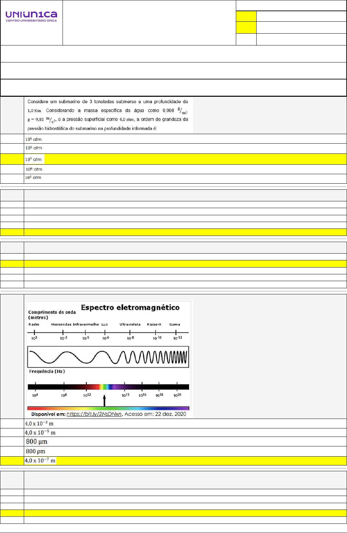Choose the highlighted answer 10² atm
The image size is (347, 533).
(33, 159)
